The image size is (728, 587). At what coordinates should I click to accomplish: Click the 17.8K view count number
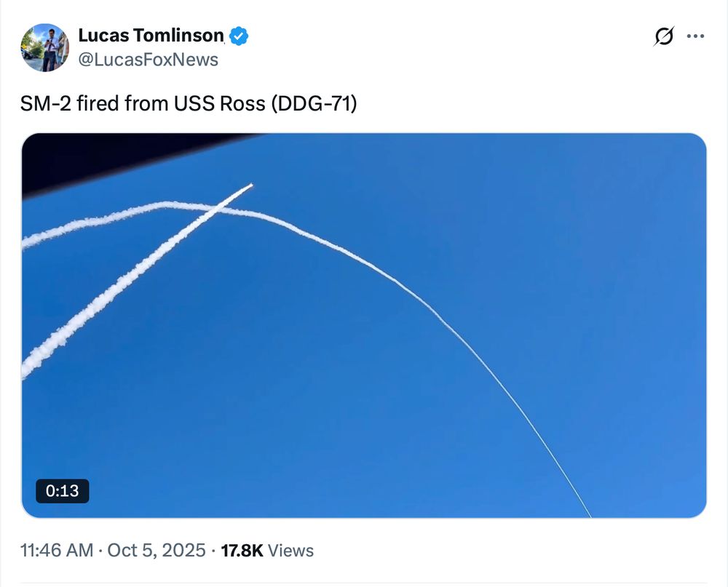[242, 551]
